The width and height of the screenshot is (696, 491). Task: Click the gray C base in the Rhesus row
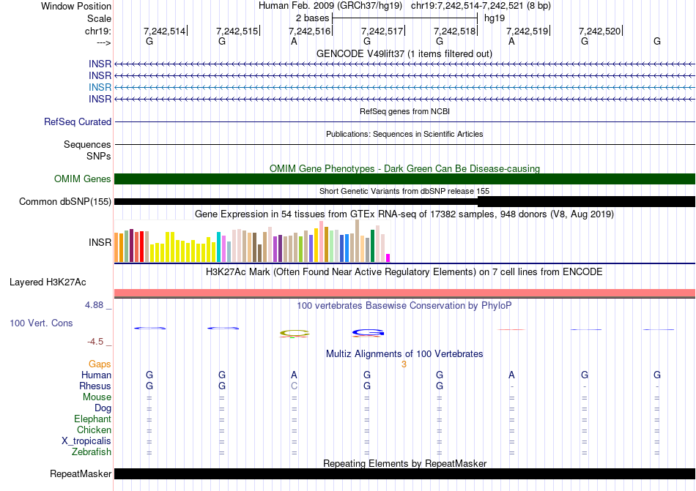point(294,386)
